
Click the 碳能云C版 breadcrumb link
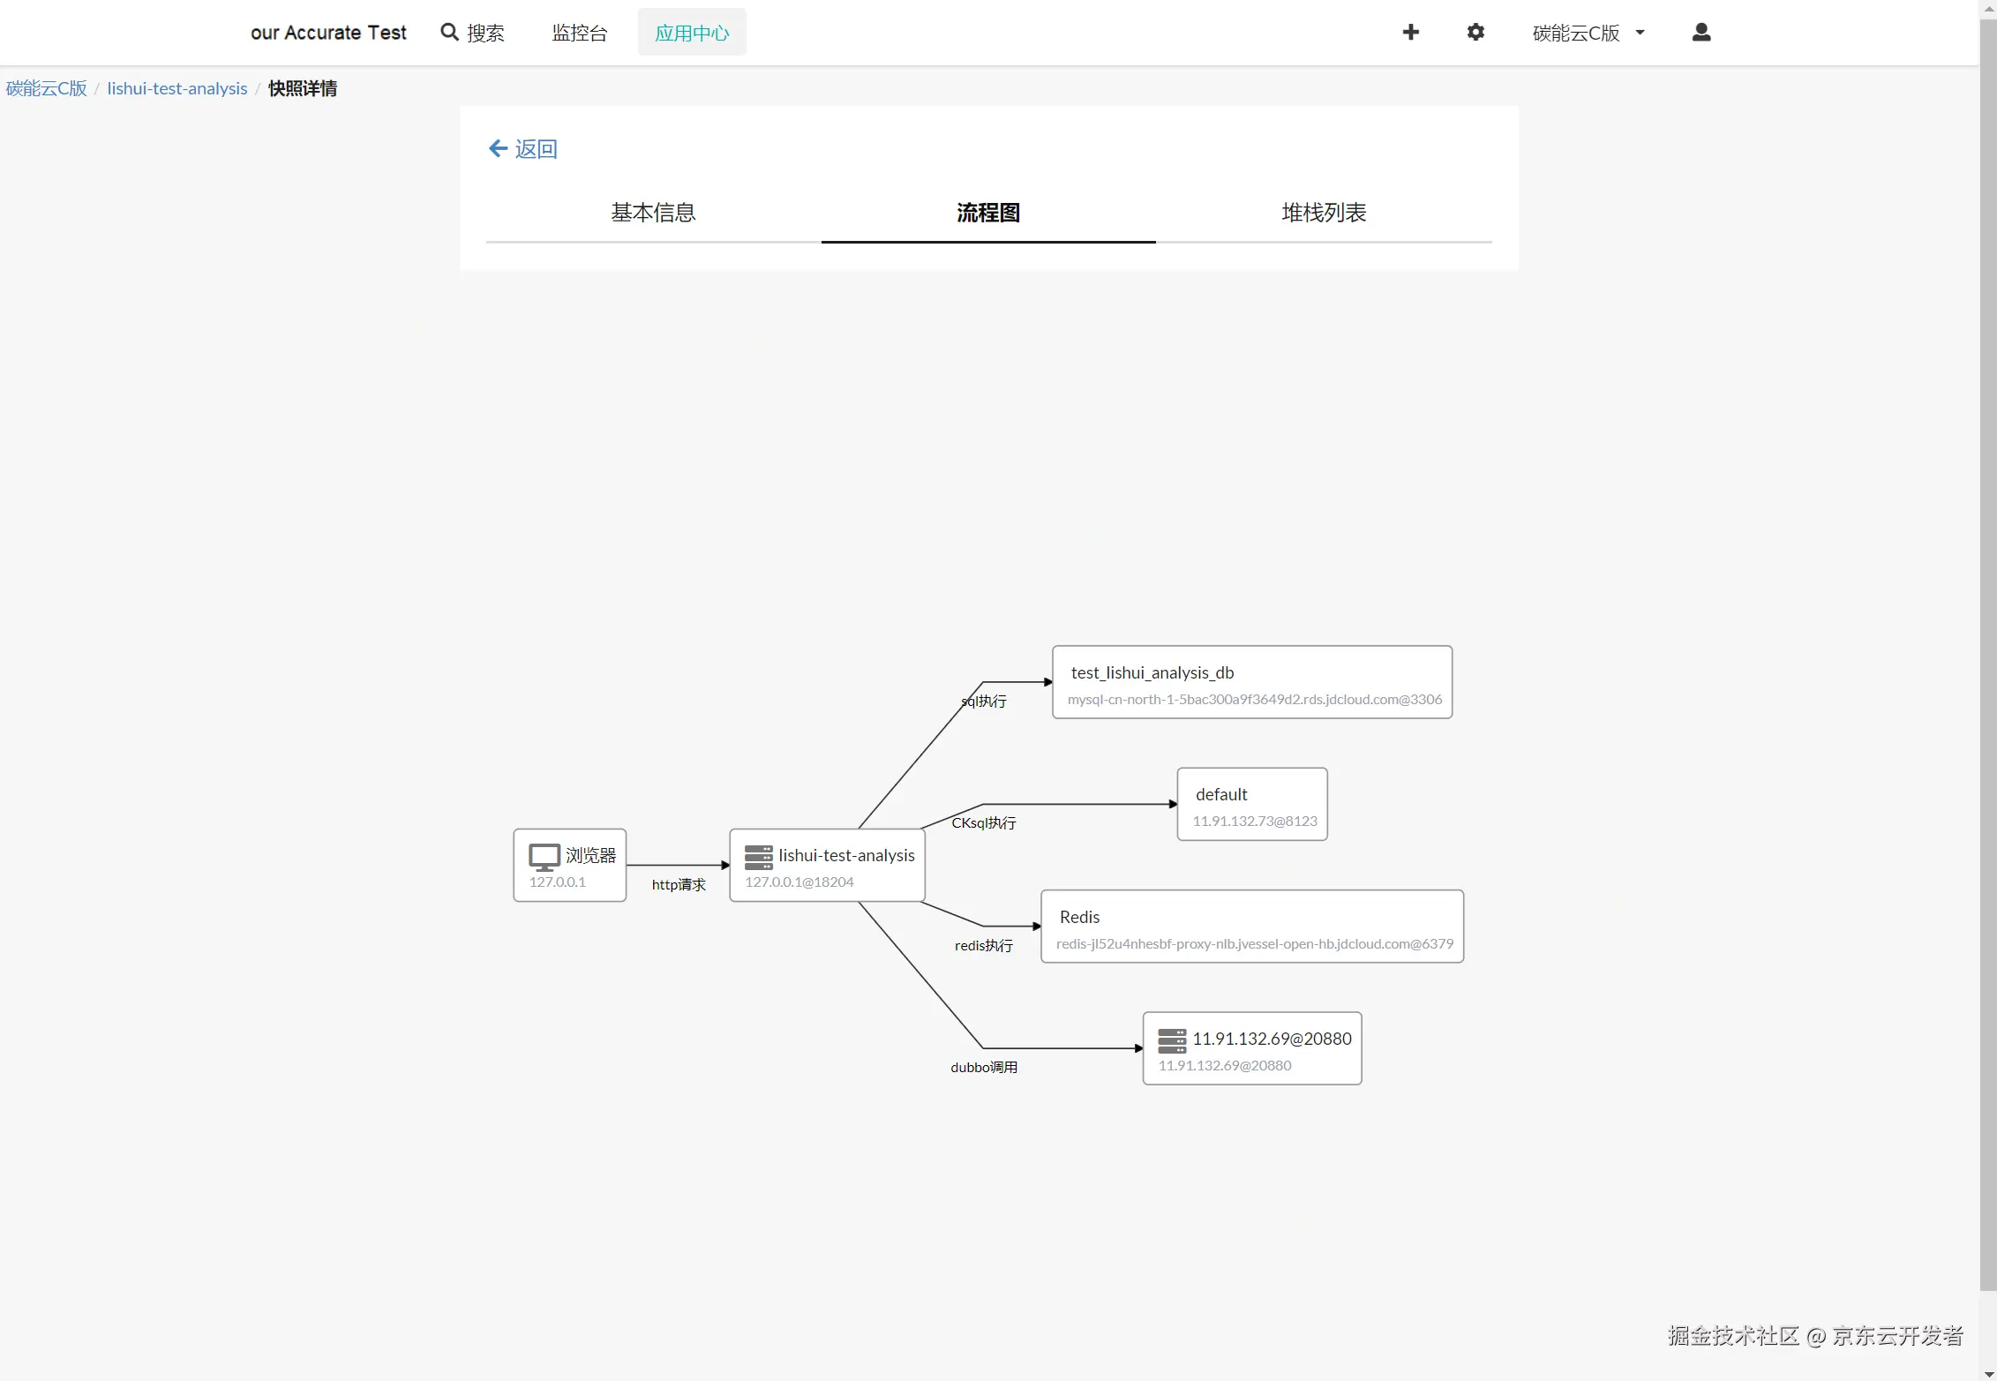point(47,88)
